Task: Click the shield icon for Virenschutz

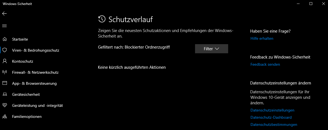Action: point(5,50)
